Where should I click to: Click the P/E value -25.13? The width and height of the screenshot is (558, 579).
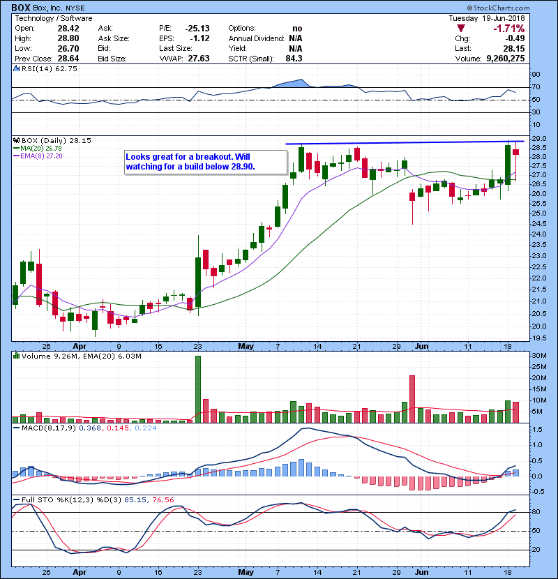[x=197, y=28]
